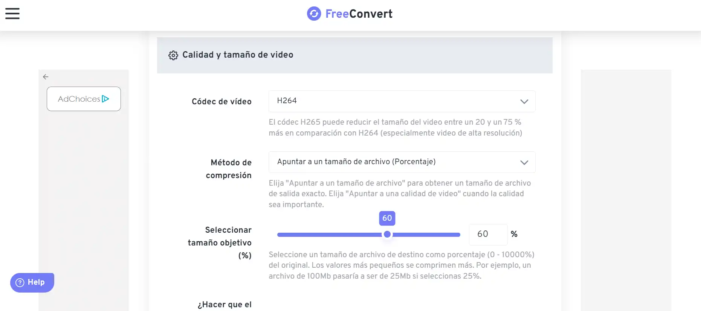Open the Códec de vídeo H264 dropdown
The width and height of the screenshot is (701, 311).
click(402, 101)
